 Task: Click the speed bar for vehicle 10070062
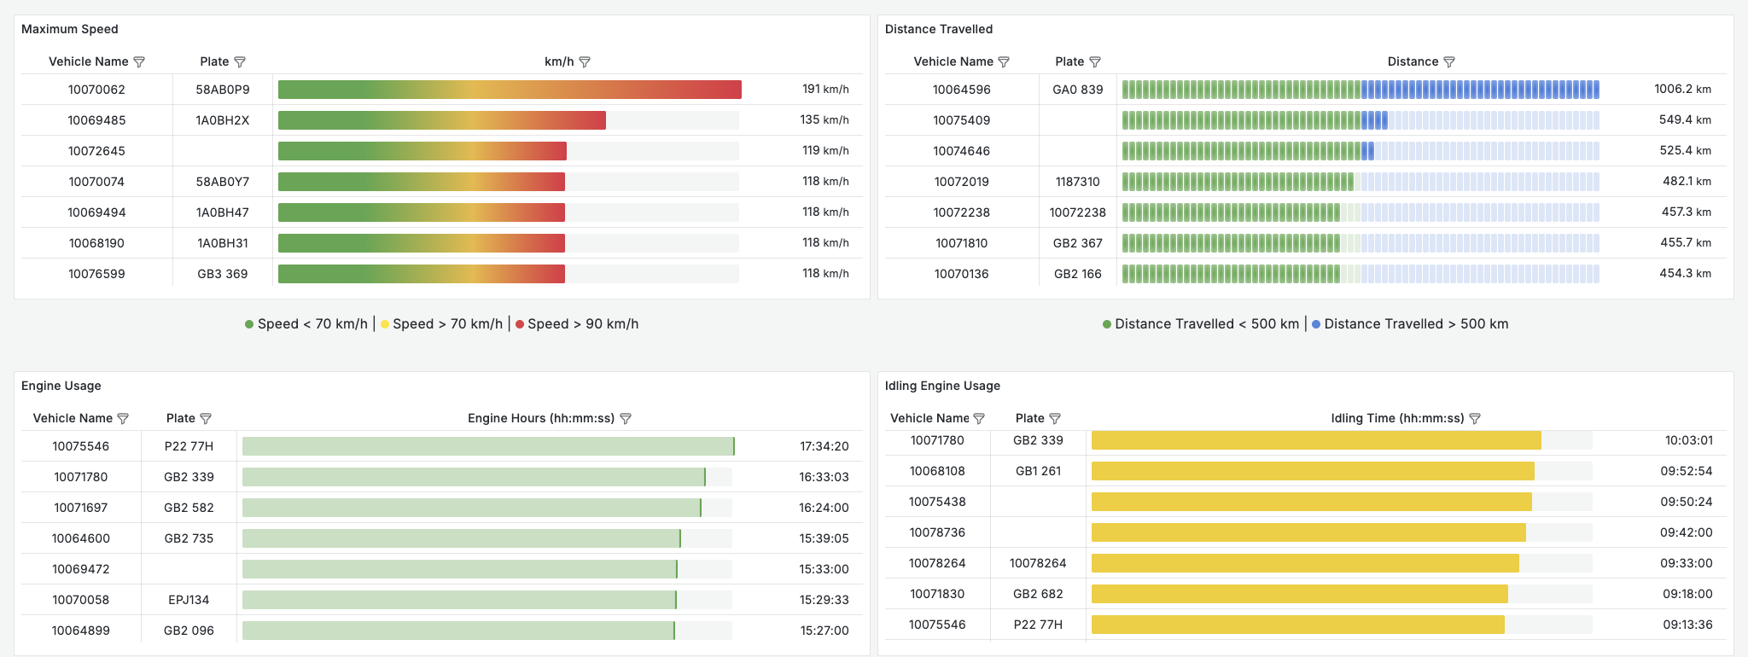coord(510,90)
